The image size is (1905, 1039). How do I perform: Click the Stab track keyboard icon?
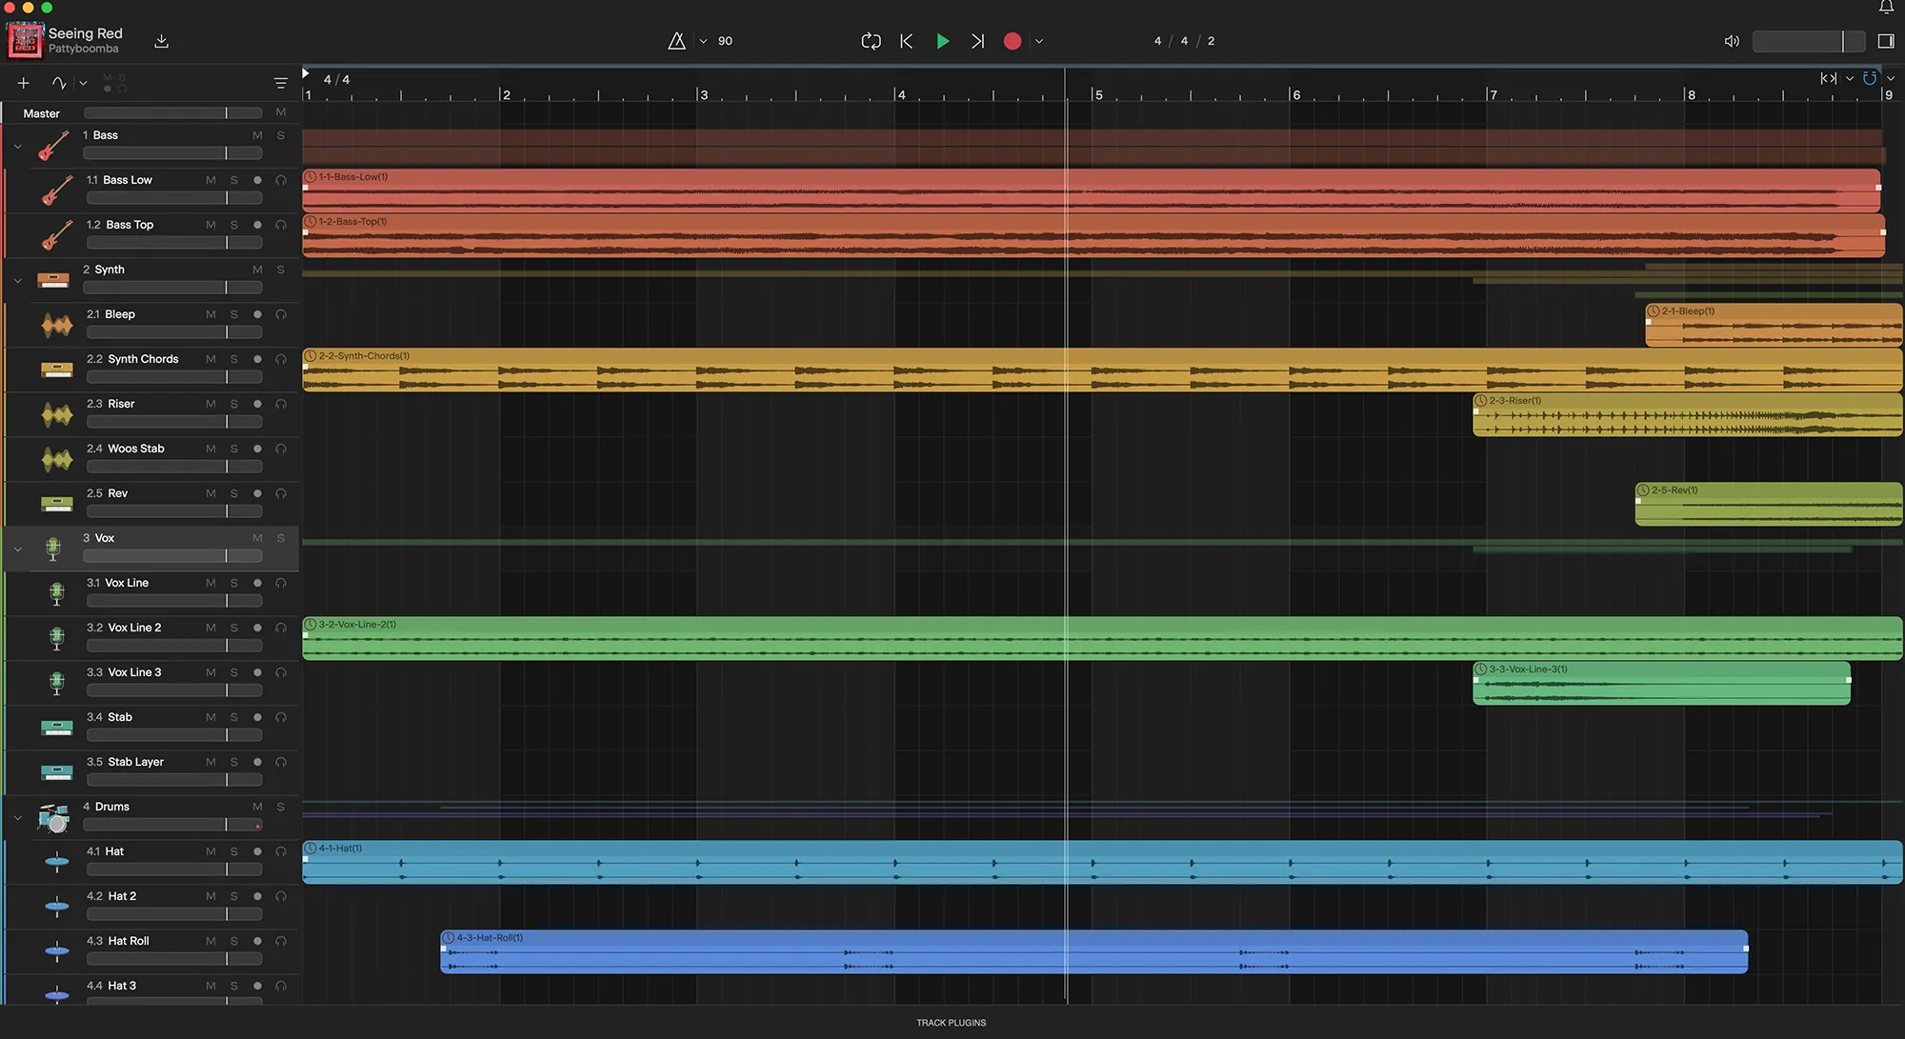[57, 729]
